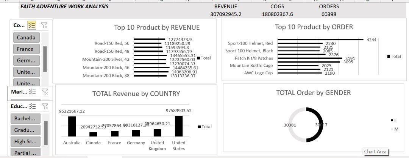Click the M legend entry in the gender chart
This screenshot has height=158, width=409.
(x=394, y=129)
